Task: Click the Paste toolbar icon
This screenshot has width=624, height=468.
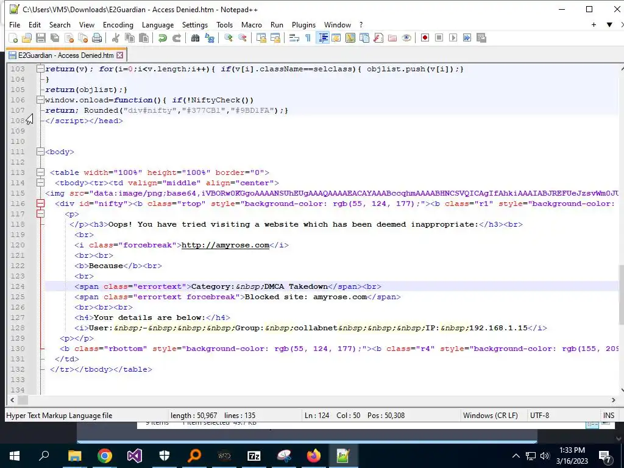Action: tap(144, 38)
